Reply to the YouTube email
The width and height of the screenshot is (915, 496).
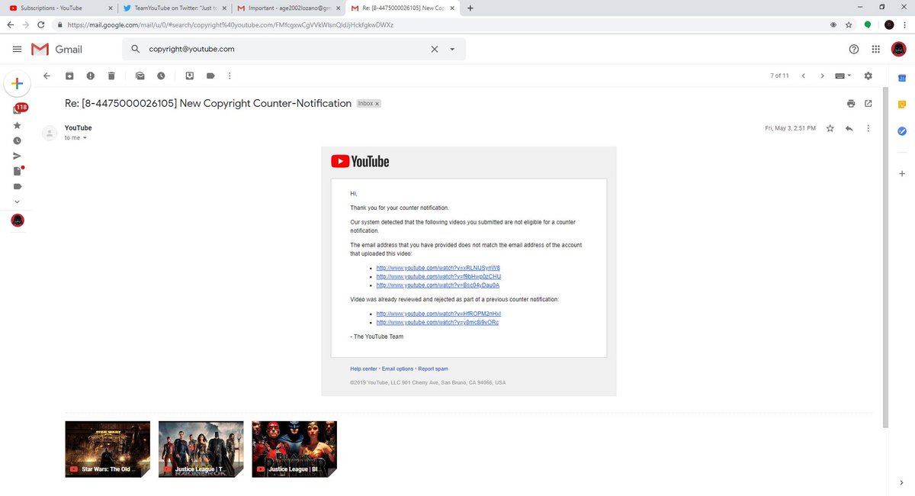click(849, 128)
